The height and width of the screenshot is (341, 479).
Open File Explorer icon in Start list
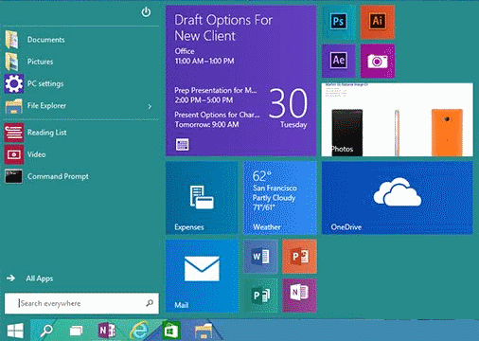[14, 106]
